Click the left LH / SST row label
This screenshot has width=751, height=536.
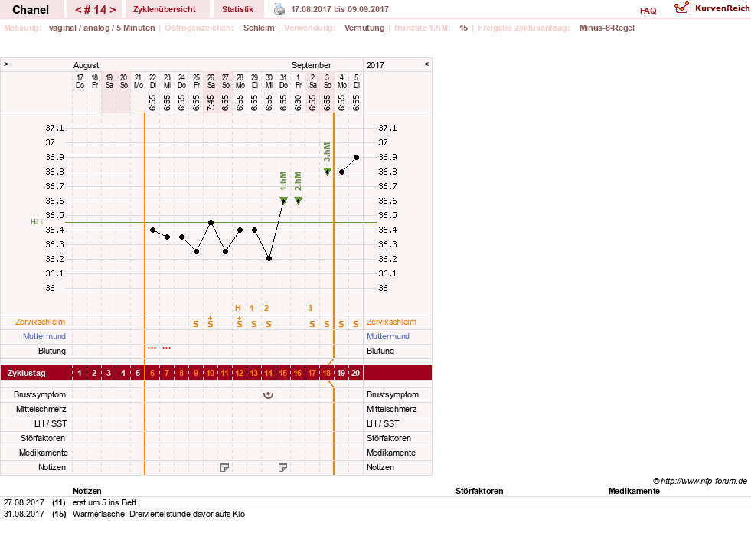coord(51,423)
